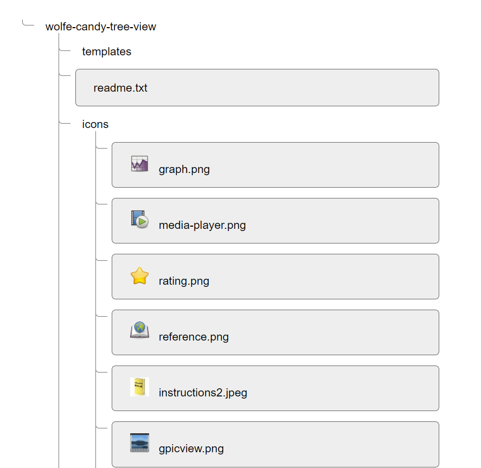Collapse the icons folder node
Screen dimensions: 481x468
click(x=95, y=124)
